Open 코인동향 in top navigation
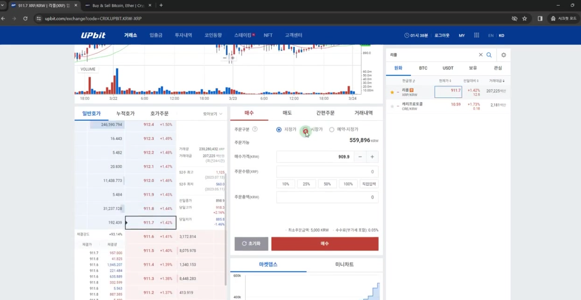The height and width of the screenshot is (300, 581). 213,35
